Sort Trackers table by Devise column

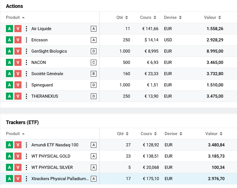click(x=171, y=134)
